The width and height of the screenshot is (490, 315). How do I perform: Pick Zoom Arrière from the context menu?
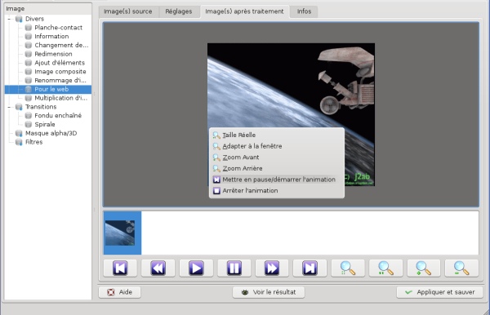277,168
